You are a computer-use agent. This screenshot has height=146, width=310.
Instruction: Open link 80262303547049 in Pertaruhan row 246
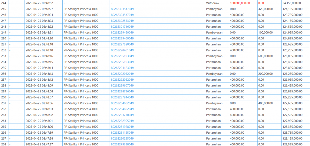tap(122, 15)
